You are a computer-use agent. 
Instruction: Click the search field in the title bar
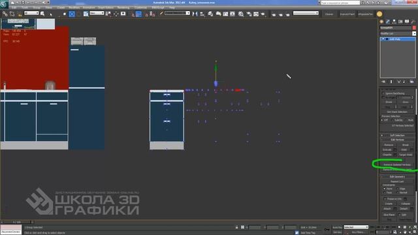coord(340,3)
